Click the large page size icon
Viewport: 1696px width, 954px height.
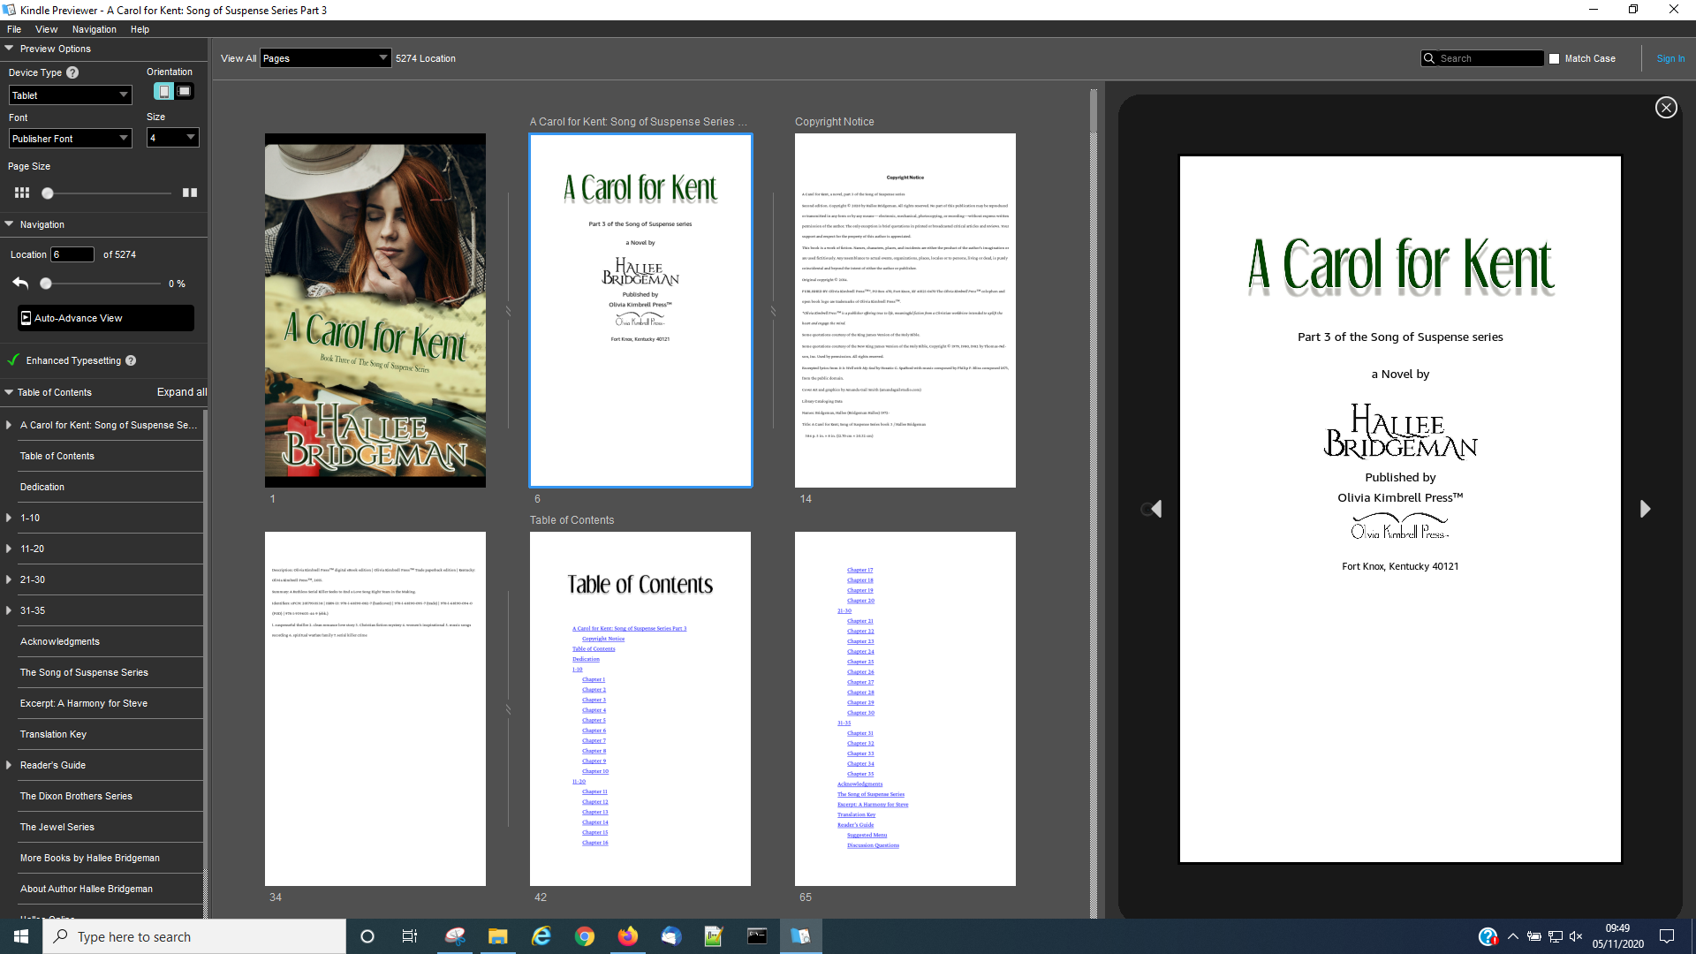click(x=190, y=193)
